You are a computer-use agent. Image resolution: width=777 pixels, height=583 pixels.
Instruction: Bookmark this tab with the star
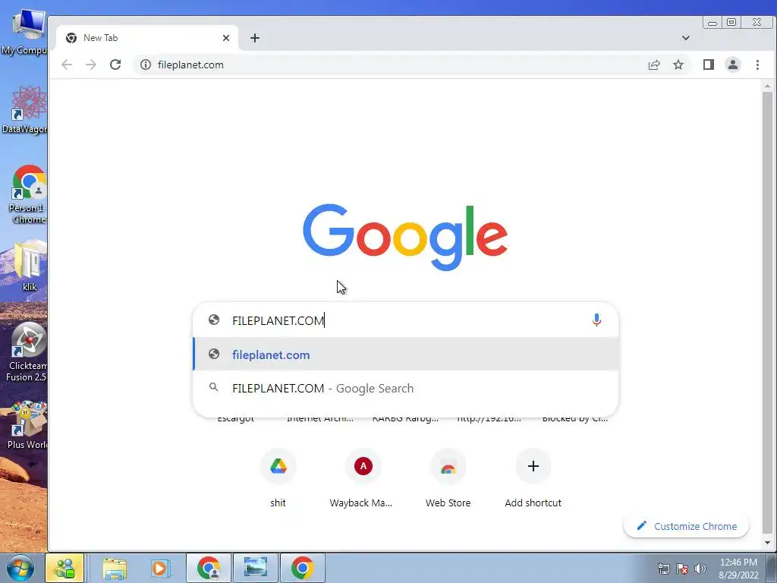678,65
